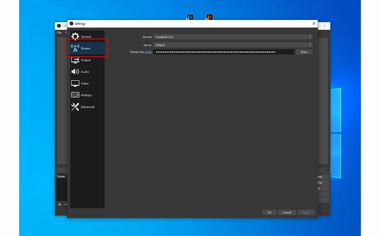The height and width of the screenshot is (236, 380).
Task: Click the Stream Key (Link) hyperlink
Action: pos(148,52)
